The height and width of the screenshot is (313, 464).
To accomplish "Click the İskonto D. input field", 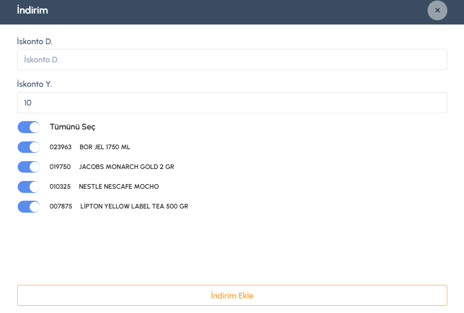I will [232, 60].
